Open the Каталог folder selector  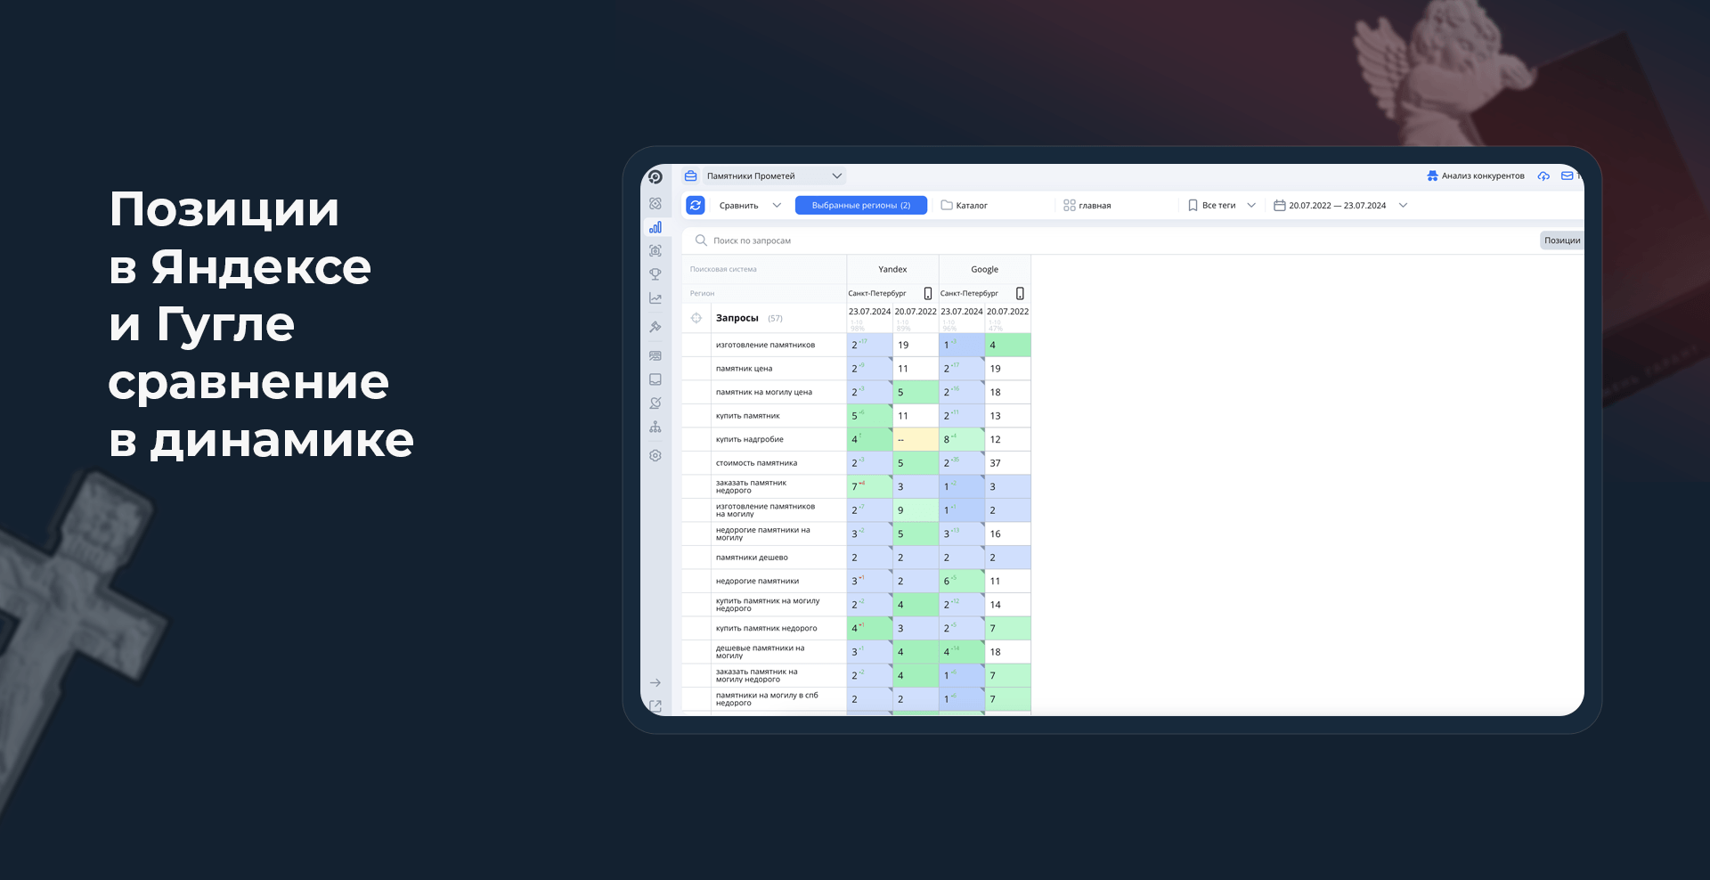[965, 205]
